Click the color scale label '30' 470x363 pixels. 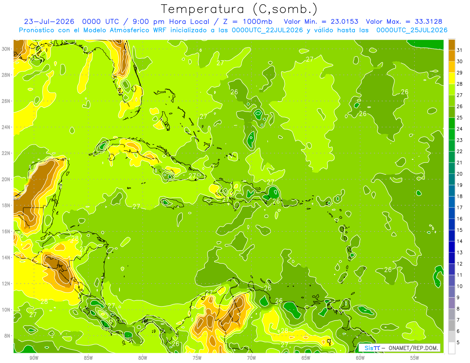(x=459, y=61)
